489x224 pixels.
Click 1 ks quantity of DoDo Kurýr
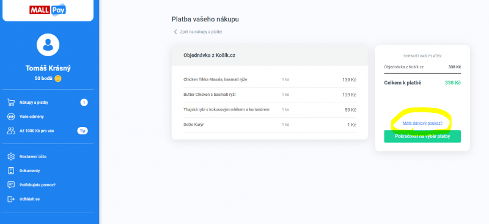pos(285,125)
